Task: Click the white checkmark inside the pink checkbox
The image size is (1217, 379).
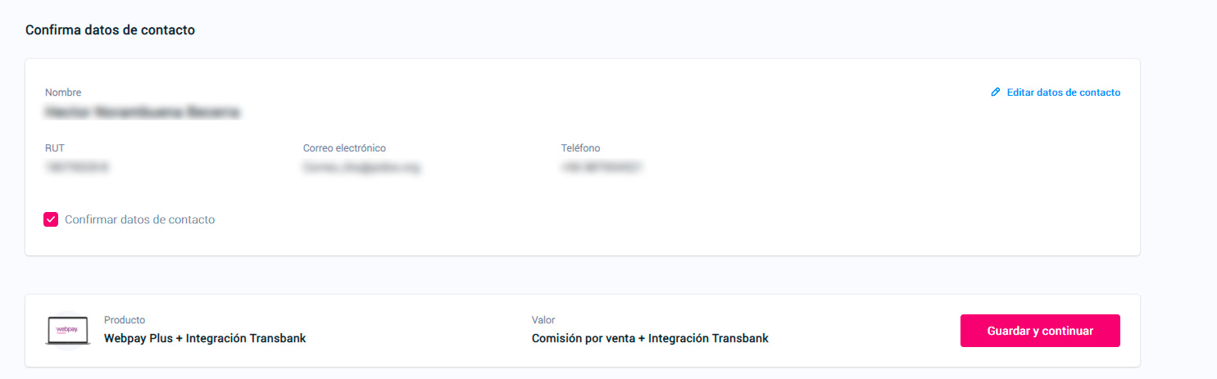Action: pyautogui.click(x=51, y=219)
